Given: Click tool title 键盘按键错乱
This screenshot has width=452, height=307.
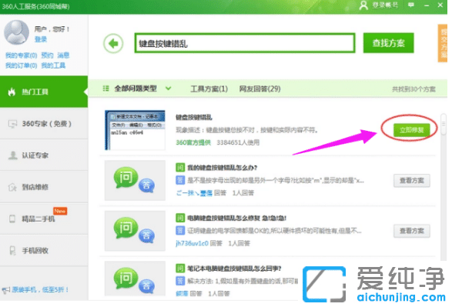Looking at the screenshot, I should (194, 117).
